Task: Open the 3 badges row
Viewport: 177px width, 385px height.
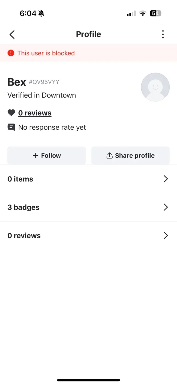Action: coord(88,207)
